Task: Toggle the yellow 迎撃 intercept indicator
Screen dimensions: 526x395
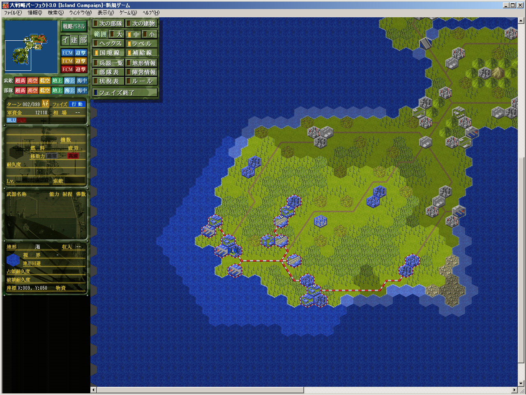Action: (81, 61)
